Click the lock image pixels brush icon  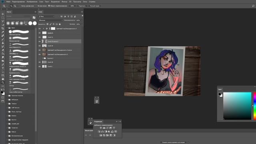point(50,24)
